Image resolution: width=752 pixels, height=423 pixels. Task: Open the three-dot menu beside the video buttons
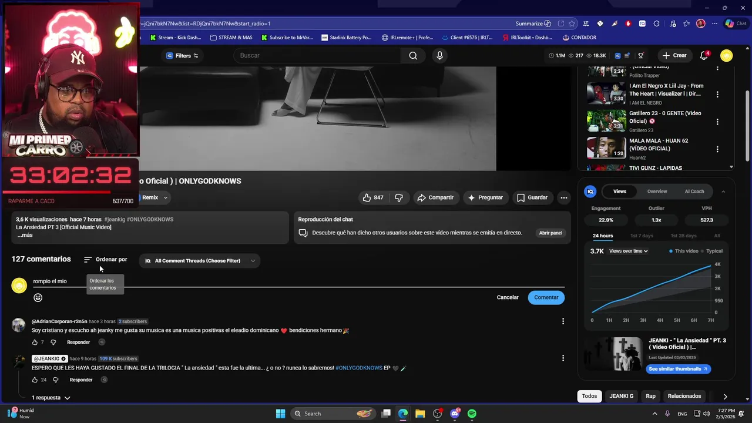point(564,197)
